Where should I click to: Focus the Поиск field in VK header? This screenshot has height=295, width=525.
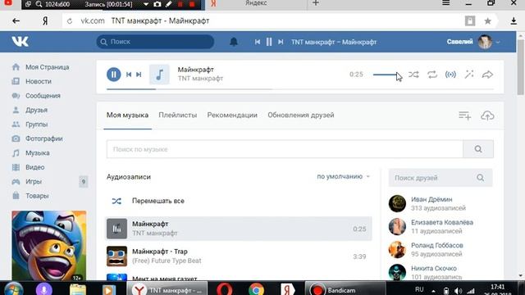(x=155, y=42)
